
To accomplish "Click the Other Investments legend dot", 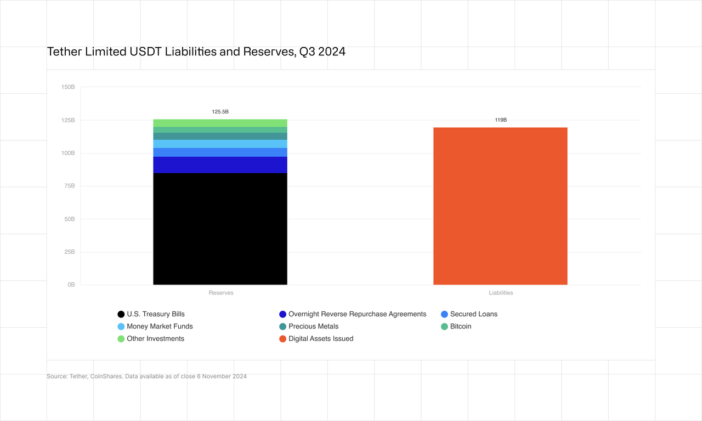I will tap(121, 339).
